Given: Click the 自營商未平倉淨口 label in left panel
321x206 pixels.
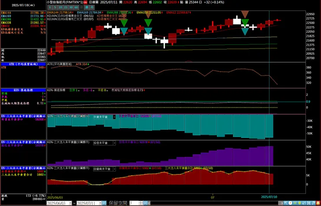Looking at the screenshot, I should [x=14, y=171].
